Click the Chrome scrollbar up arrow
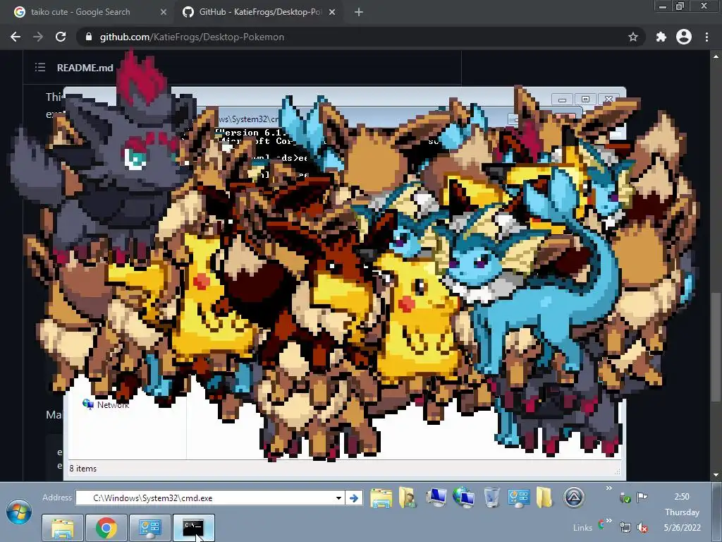Viewport: 722px width, 542px height. 716,56
